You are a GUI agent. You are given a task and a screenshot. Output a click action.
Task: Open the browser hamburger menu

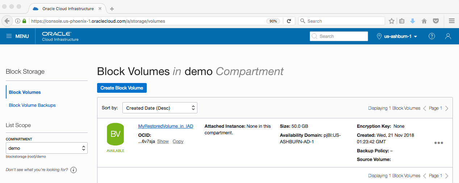(451, 21)
